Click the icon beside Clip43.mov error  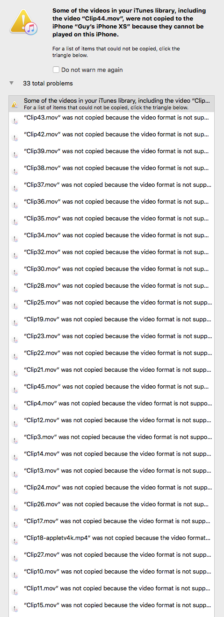pyautogui.click(x=15, y=121)
